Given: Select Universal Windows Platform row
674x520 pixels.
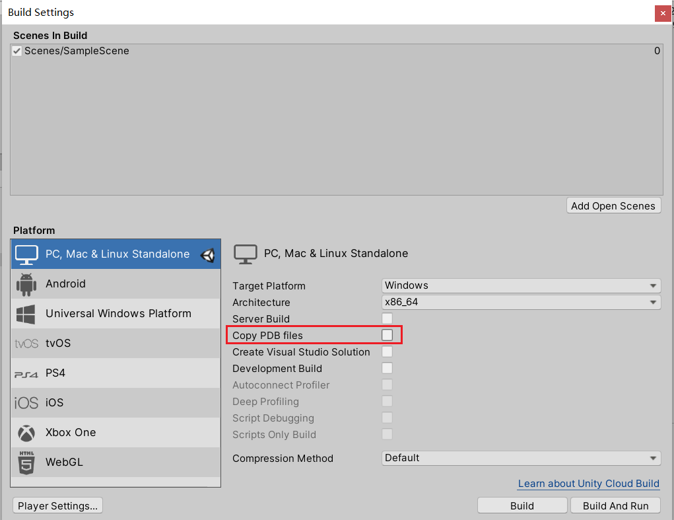Looking at the screenshot, I should (116, 314).
